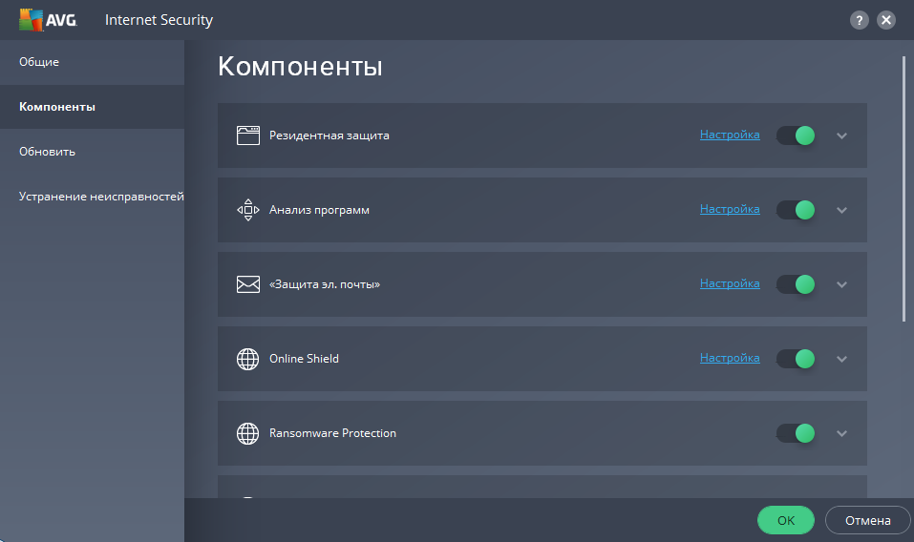914x542 pixels.
Task: Open the Общие settings section
Action: [92, 62]
